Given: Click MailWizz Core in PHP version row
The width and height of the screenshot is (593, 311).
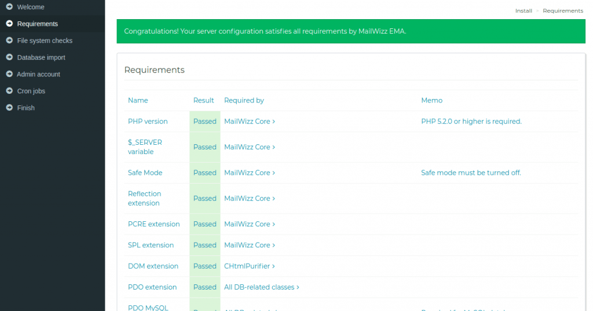Looking at the screenshot, I should 249,122.
